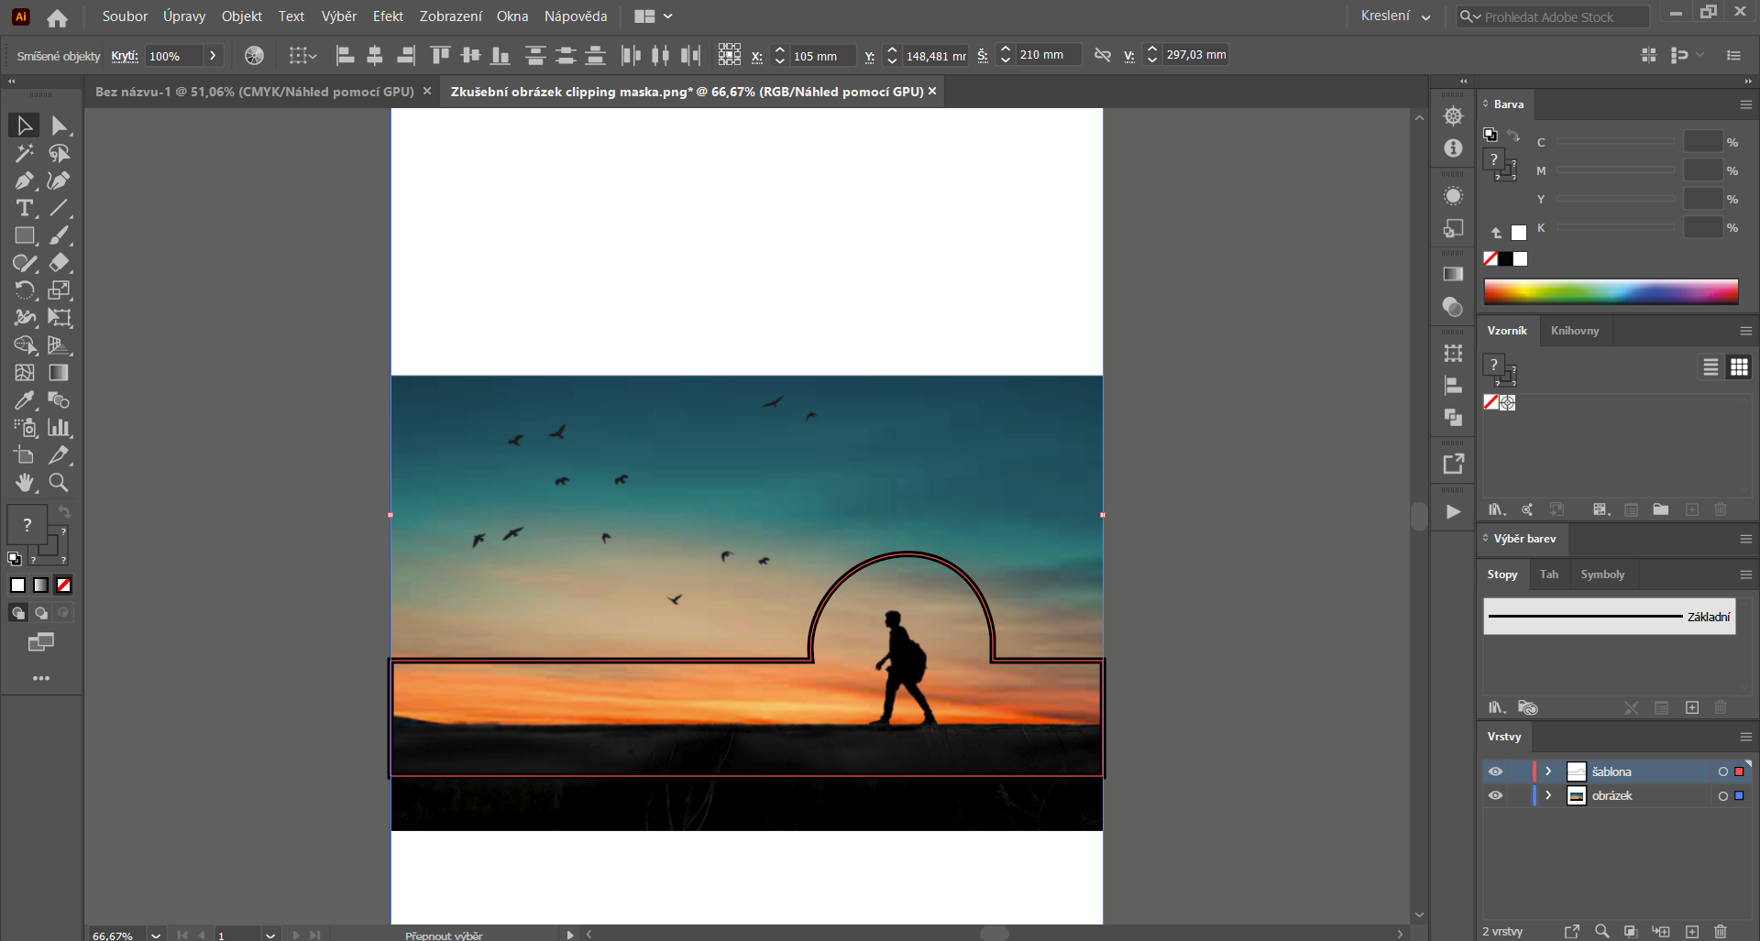Switch to the Symboly tab
Viewport: 1760px width, 941px height.
(1602, 574)
